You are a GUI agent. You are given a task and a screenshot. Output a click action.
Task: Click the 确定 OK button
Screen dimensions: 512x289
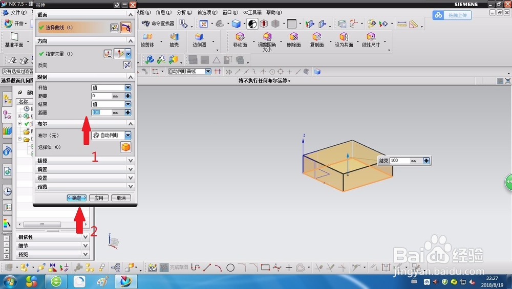pyautogui.click(x=77, y=198)
